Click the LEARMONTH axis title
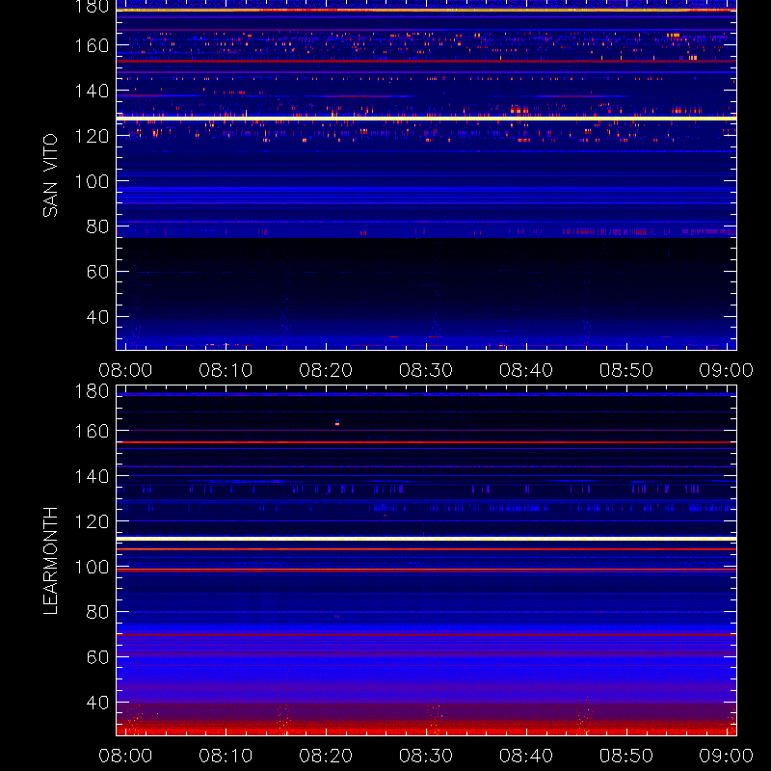Screen dimensions: 771x771 click(50, 561)
